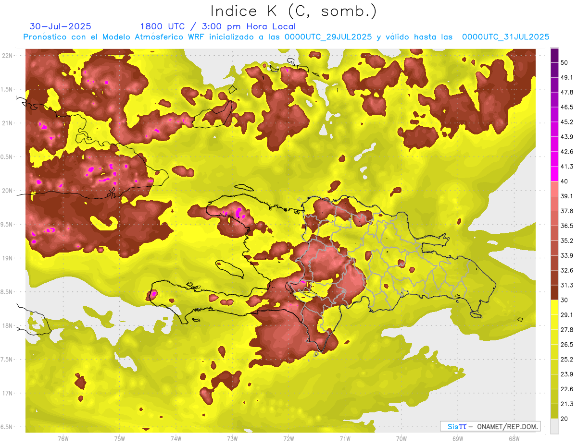Click the 76W longitude axis label
This screenshot has width=577, height=445.
pyautogui.click(x=63, y=439)
